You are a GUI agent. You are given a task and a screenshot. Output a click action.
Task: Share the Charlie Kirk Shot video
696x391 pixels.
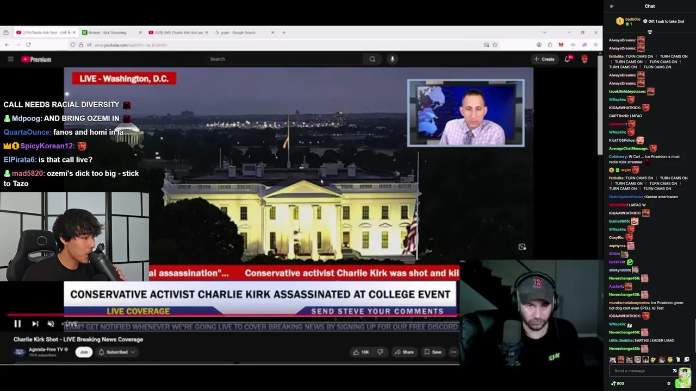coord(404,352)
